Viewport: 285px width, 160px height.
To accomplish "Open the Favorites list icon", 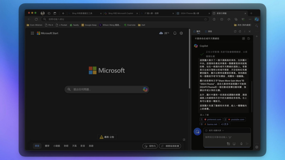I will click(x=229, y=19).
